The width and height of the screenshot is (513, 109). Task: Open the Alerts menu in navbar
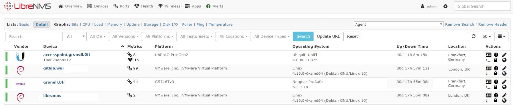pyautogui.click(x=215, y=6)
